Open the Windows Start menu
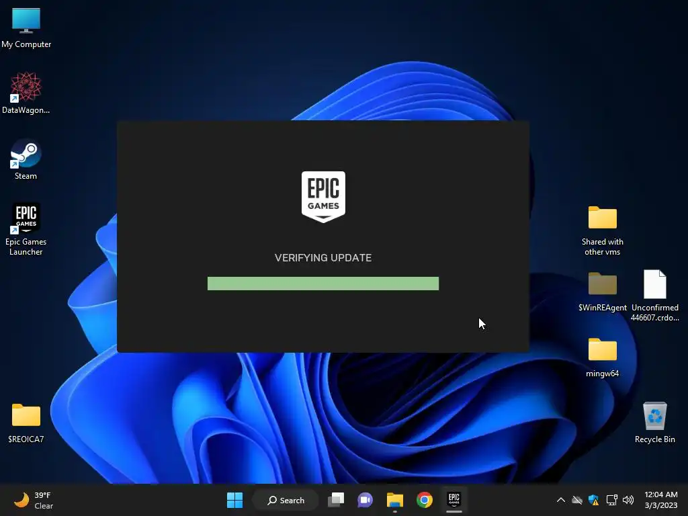The width and height of the screenshot is (688, 516). click(x=234, y=500)
